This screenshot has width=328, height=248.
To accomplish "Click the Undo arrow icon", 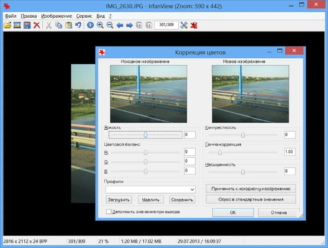I will click(x=78, y=25).
